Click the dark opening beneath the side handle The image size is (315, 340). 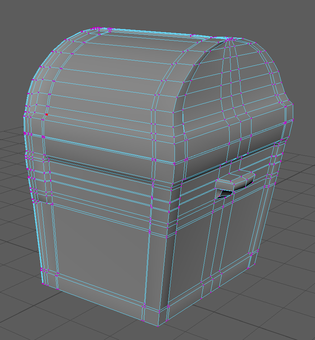(x=225, y=194)
